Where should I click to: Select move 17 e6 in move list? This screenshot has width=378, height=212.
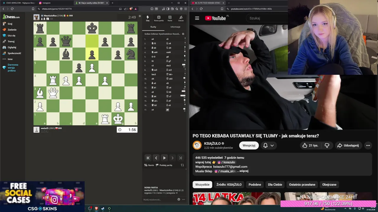point(167,110)
